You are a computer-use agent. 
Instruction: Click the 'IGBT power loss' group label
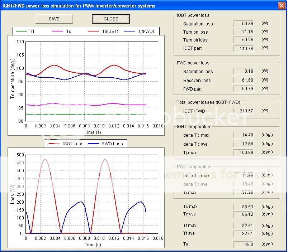click(x=193, y=15)
